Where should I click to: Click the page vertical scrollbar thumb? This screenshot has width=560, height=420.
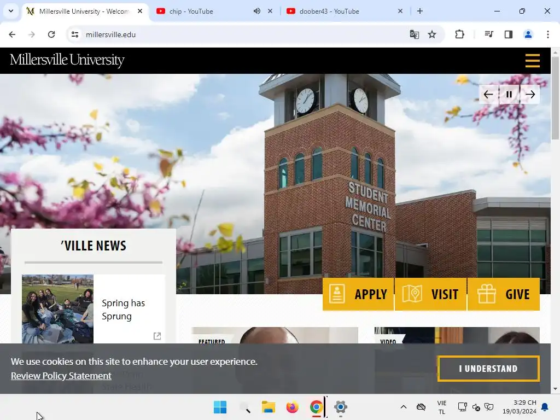click(555, 98)
